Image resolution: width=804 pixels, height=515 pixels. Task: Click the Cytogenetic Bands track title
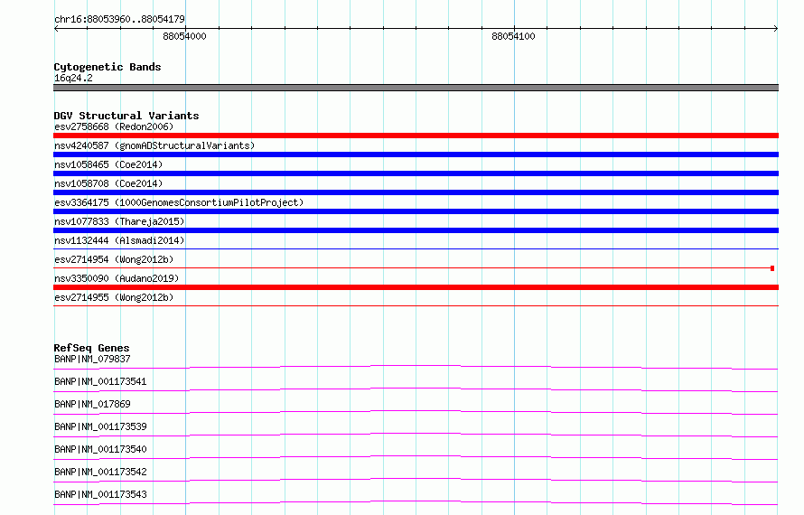[108, 67]
